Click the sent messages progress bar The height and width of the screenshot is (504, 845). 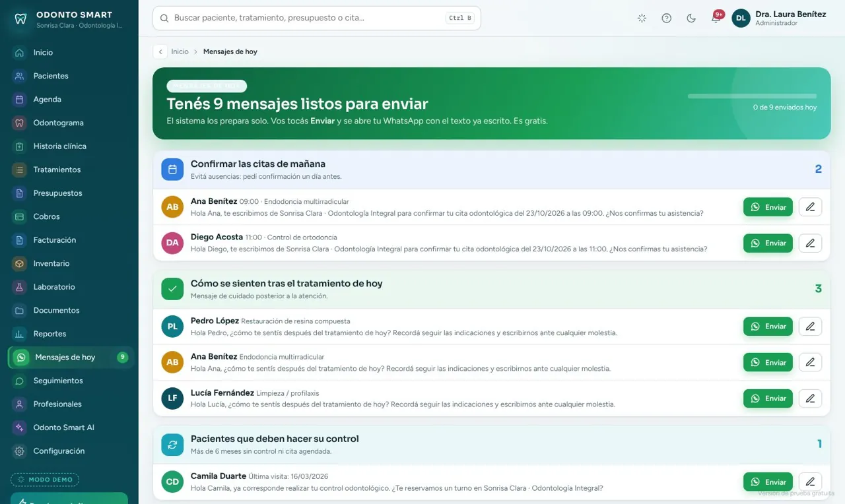pyautogui.click(x=752, y=96)
